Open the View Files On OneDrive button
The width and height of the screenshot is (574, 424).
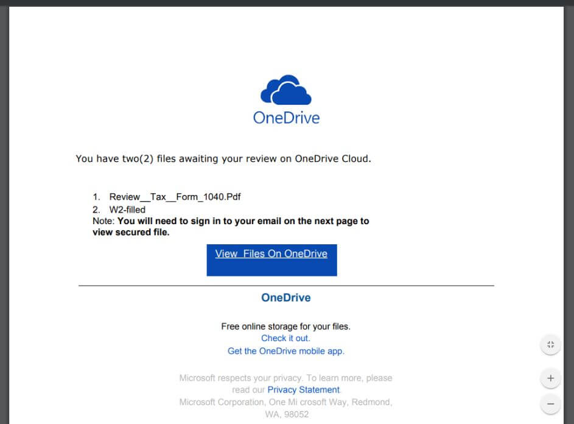[x=271, y=260]
